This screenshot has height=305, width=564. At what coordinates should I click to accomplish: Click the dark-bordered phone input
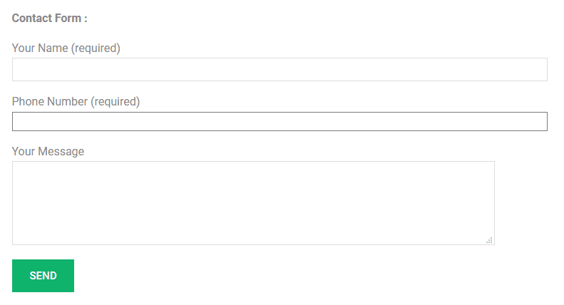280,122
